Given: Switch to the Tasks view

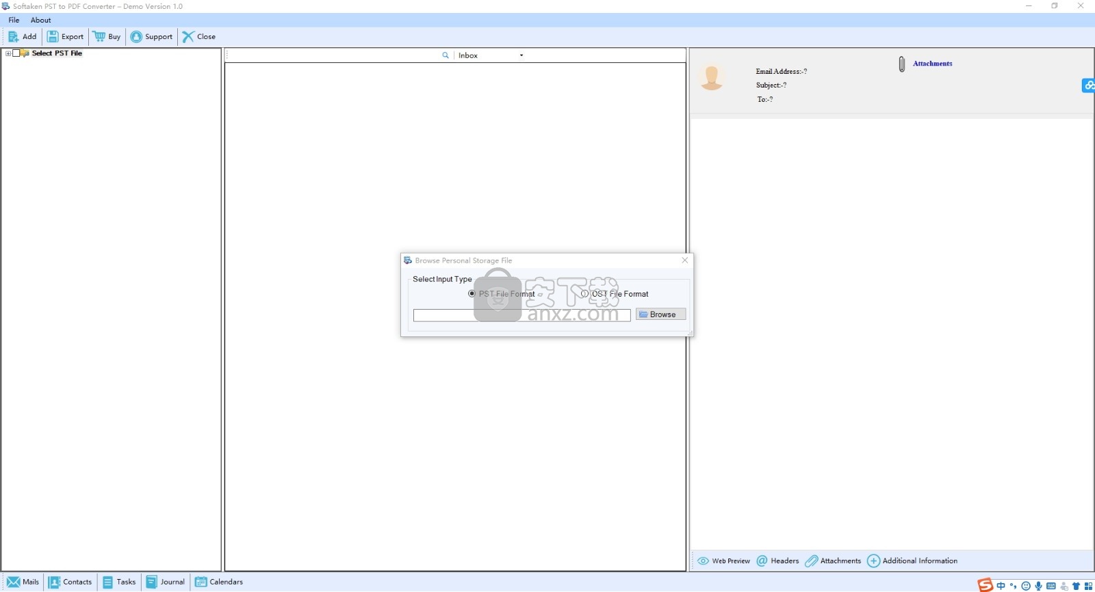Looking at the screenshot, I should 119,582.
